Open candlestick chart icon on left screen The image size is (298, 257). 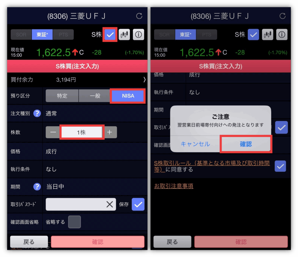(124, 34)
